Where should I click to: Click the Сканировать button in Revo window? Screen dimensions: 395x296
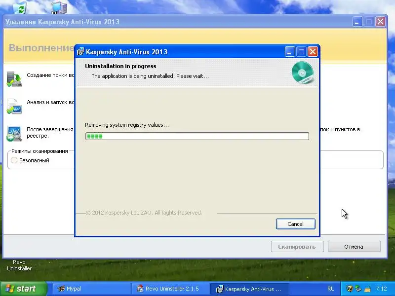(x=297, y=247)
